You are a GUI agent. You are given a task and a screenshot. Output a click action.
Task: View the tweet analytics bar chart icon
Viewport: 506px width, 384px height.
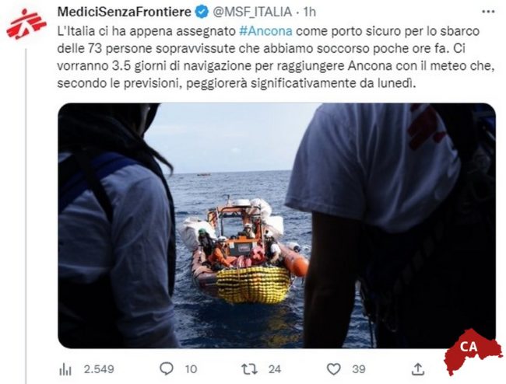pyautogui.click(x=65, y=369)
